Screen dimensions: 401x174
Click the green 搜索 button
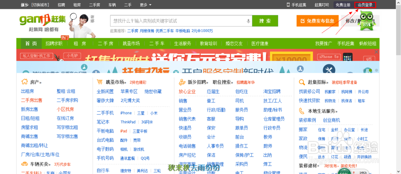coord(265,21)
